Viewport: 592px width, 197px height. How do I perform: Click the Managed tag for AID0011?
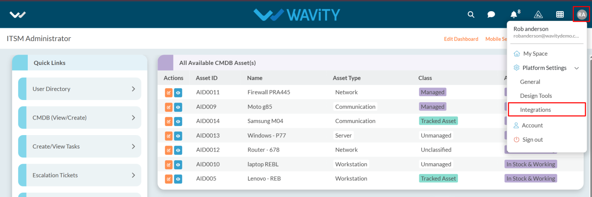(x=433, y=92)
